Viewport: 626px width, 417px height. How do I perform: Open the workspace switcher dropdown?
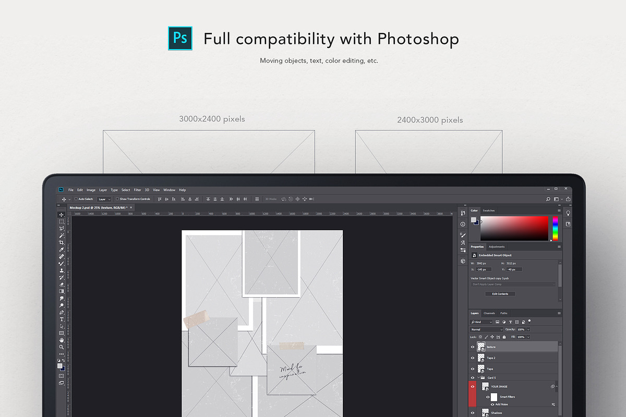[x=557, y=199]
